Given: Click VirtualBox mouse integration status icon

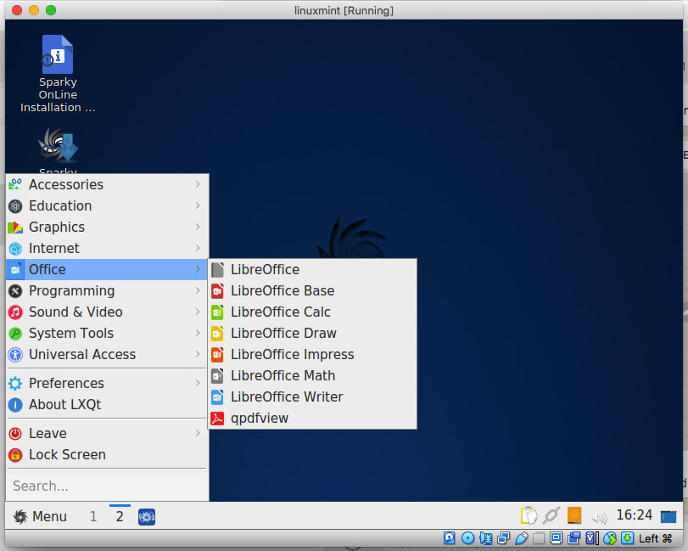Looking at the screenshot, I should click(610, 538).
